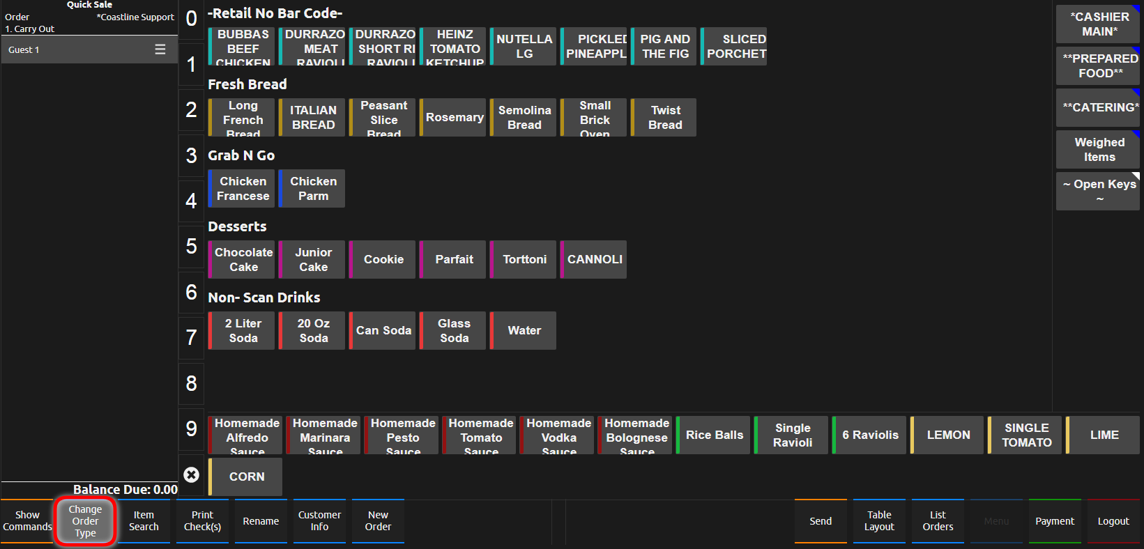This screenshot has height=549, width=1144.
Task: Add ITALIAN BREAD item
Action: pos(312,117)
